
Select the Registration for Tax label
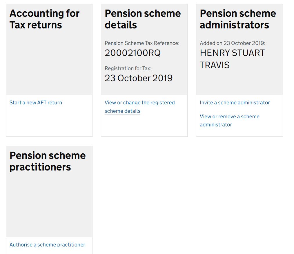point(128,68)
